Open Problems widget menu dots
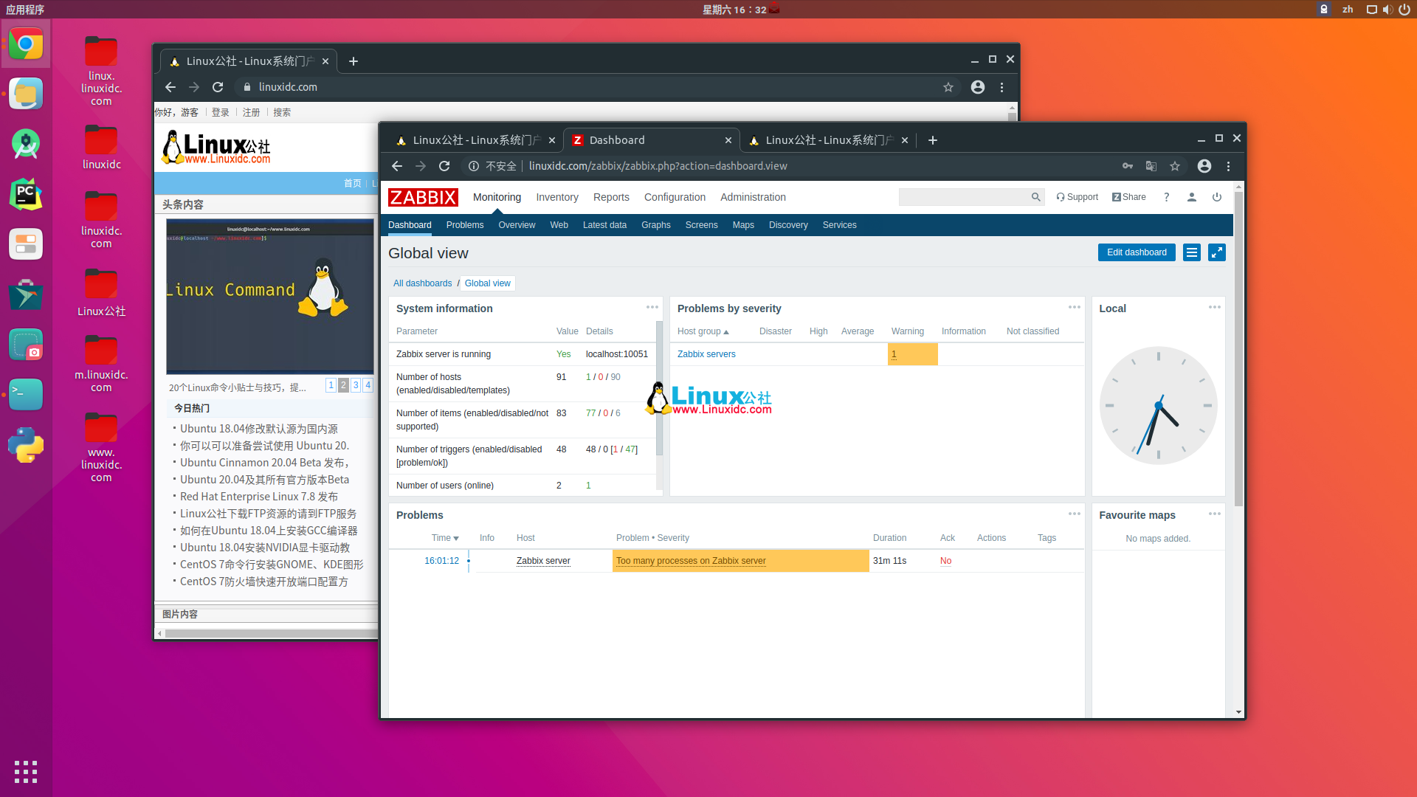1417x797 pixels. [x=1074, y=514]
